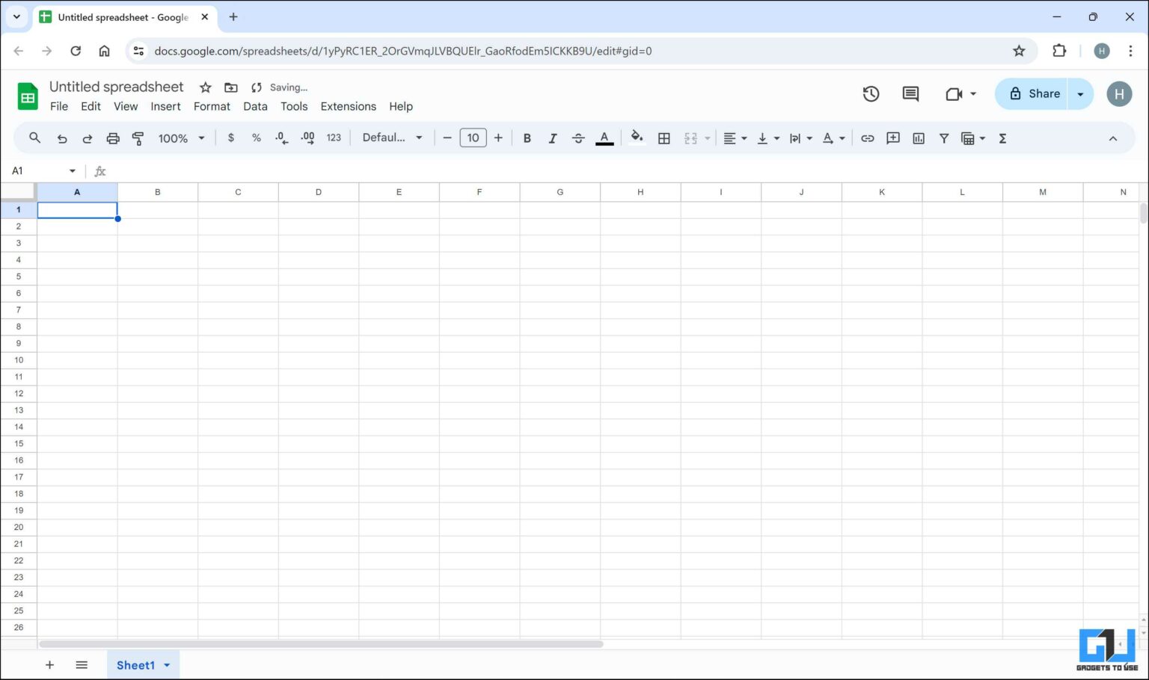Insert a comment

tap(892, 137)
